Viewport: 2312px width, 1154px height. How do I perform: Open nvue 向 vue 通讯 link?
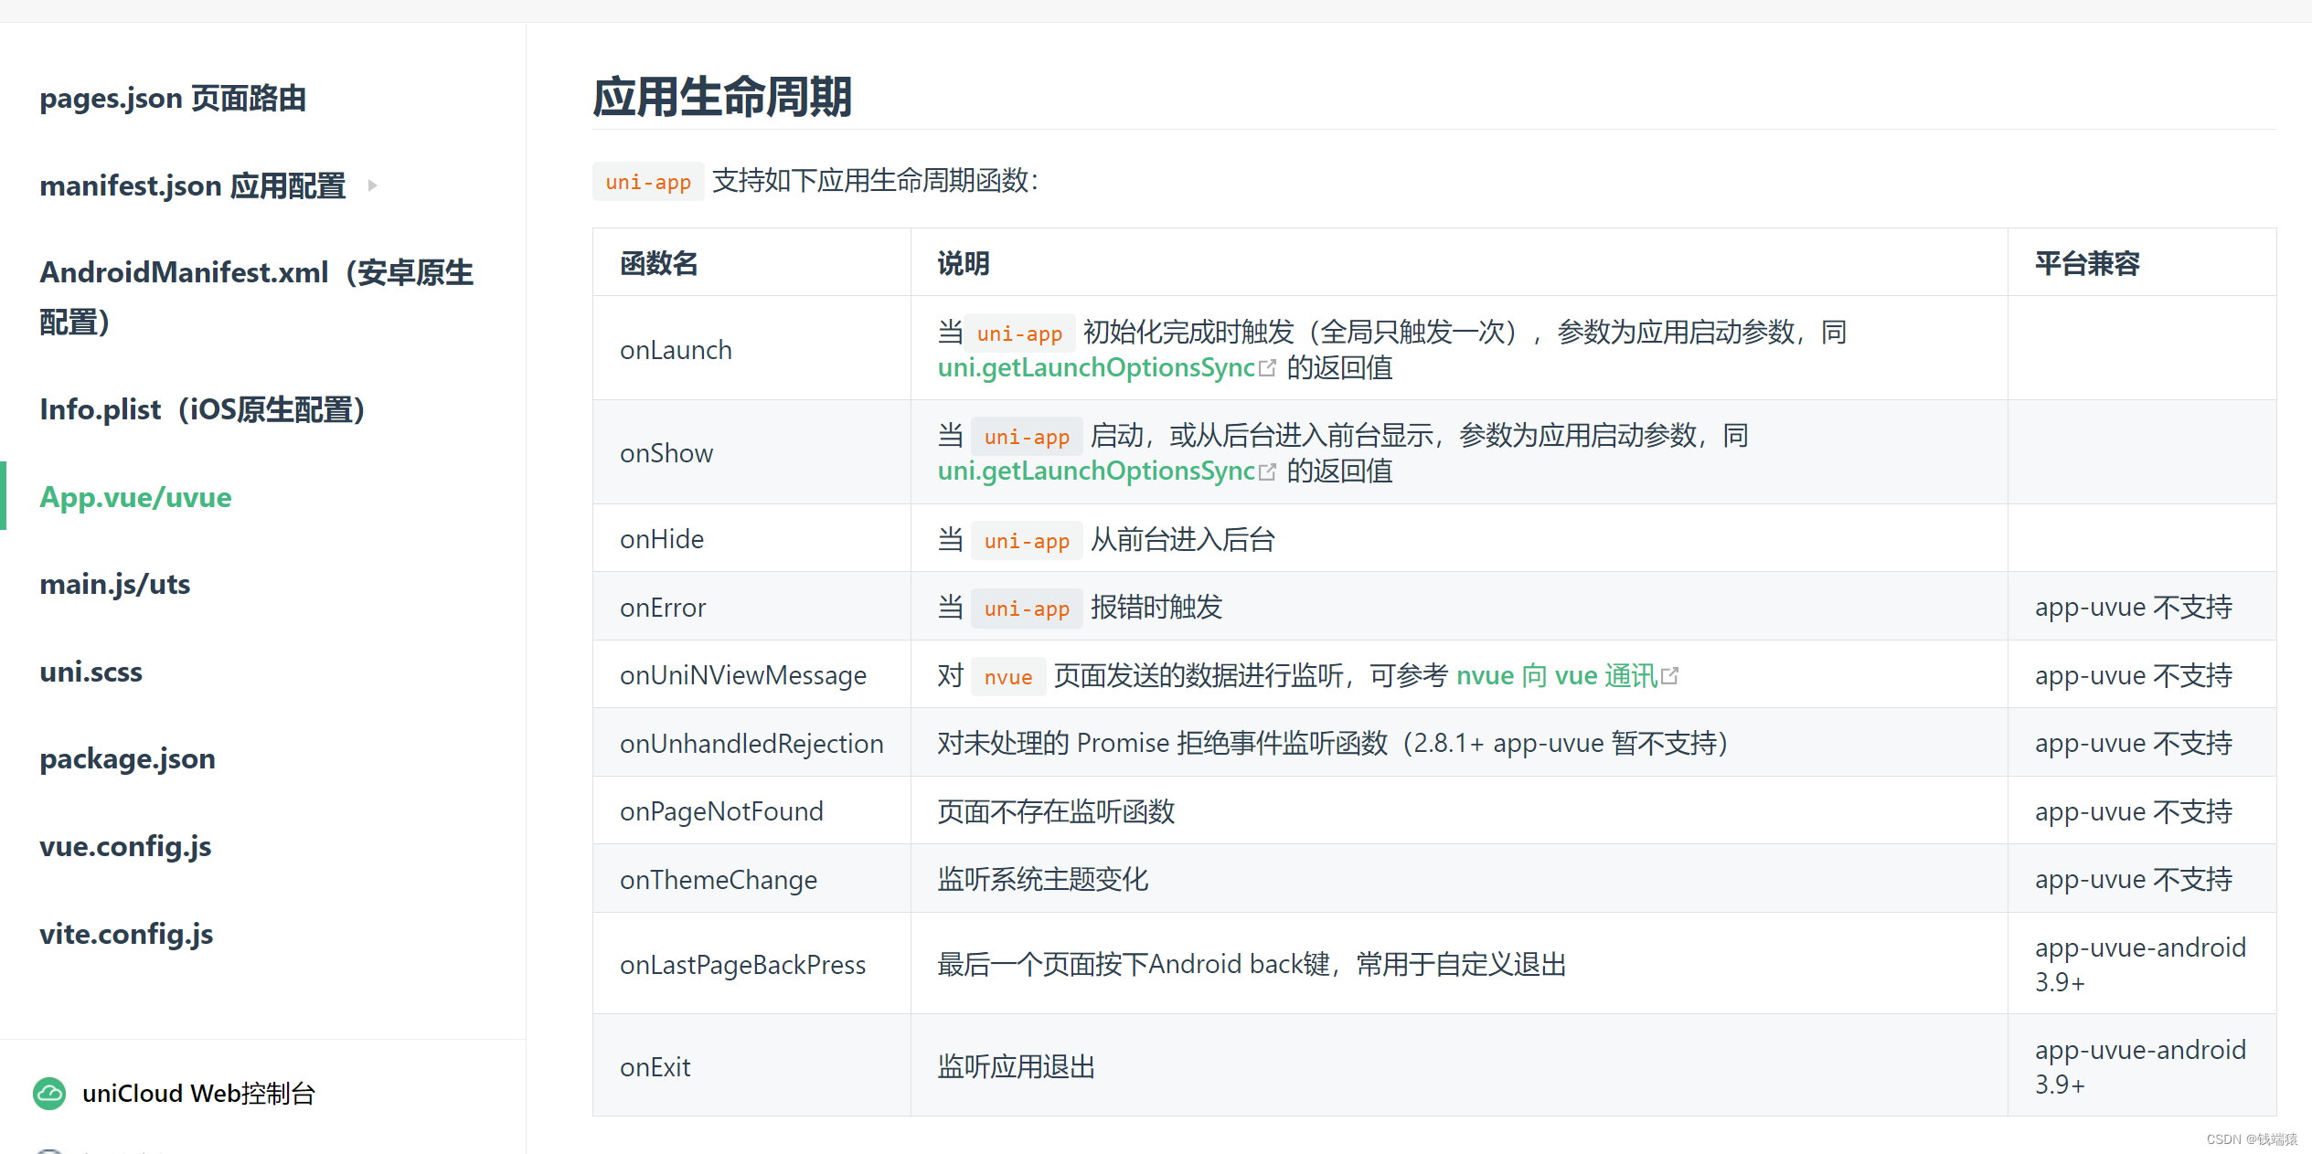click(1556, 676)
